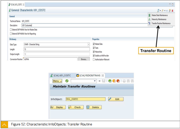Enable External SAP HANA View for Master Data

[x=11, y=30]
